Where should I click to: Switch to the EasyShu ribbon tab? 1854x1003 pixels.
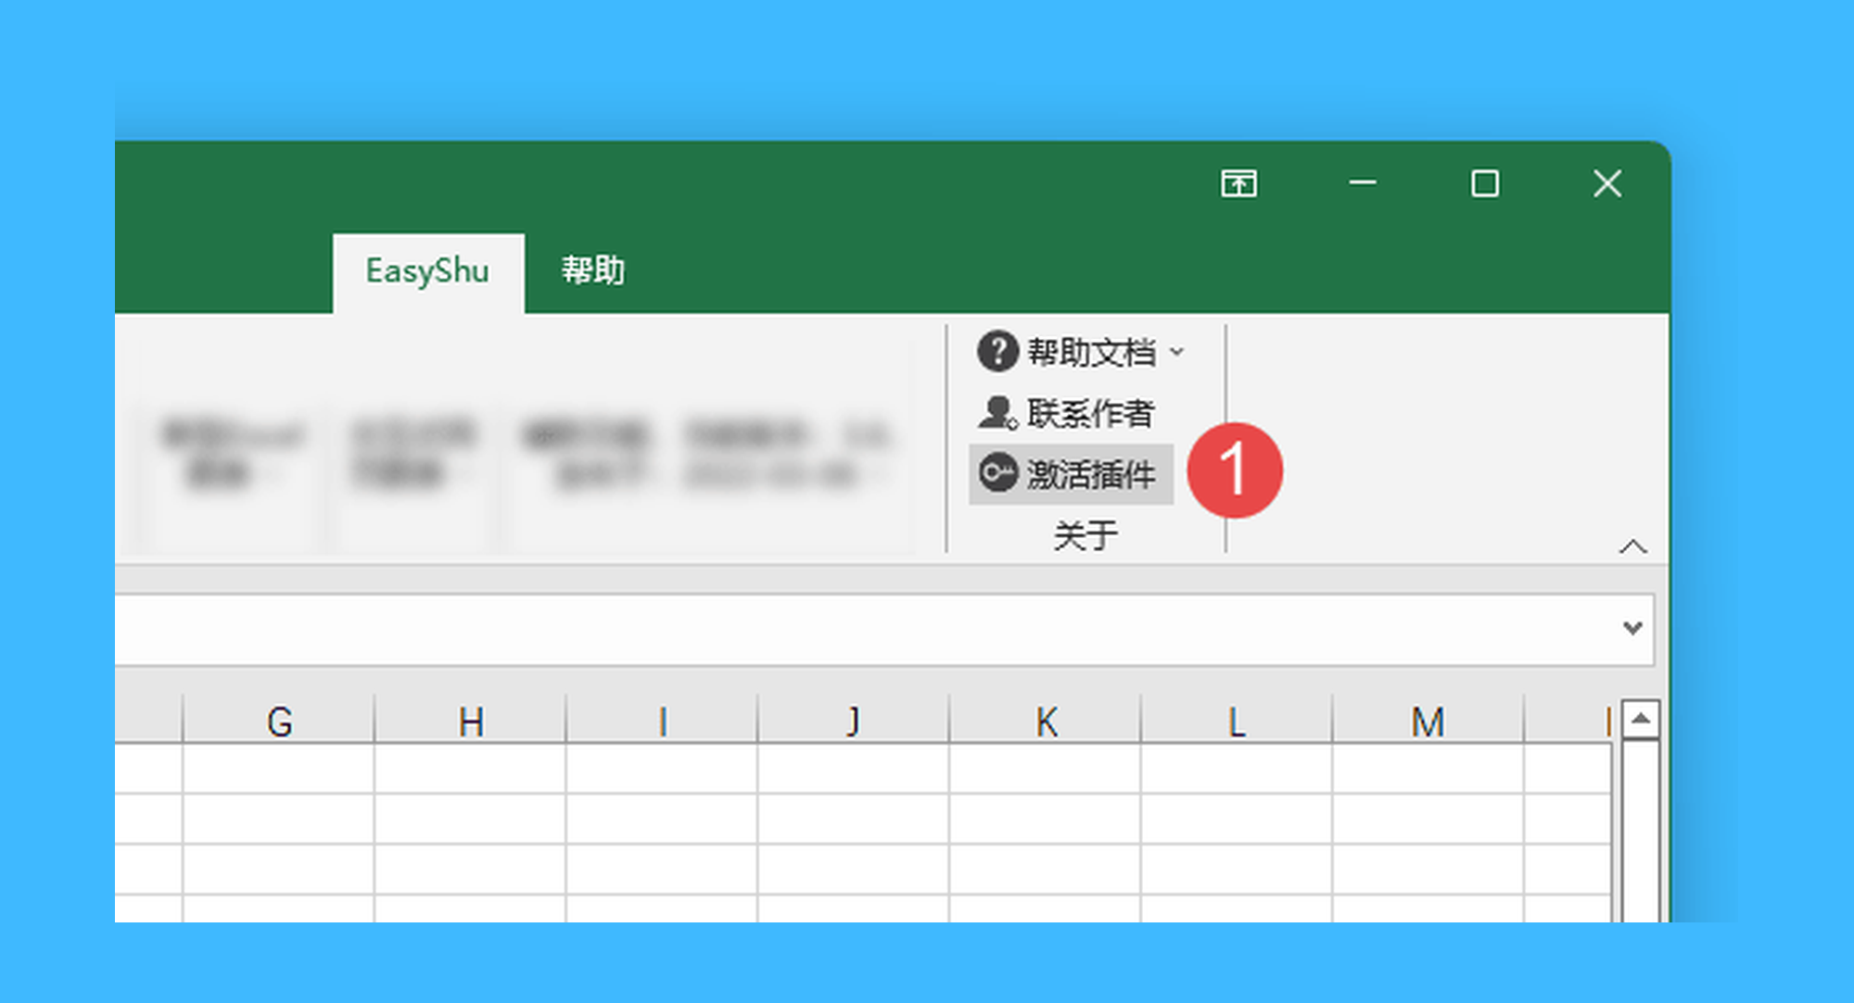click(427, 272)
